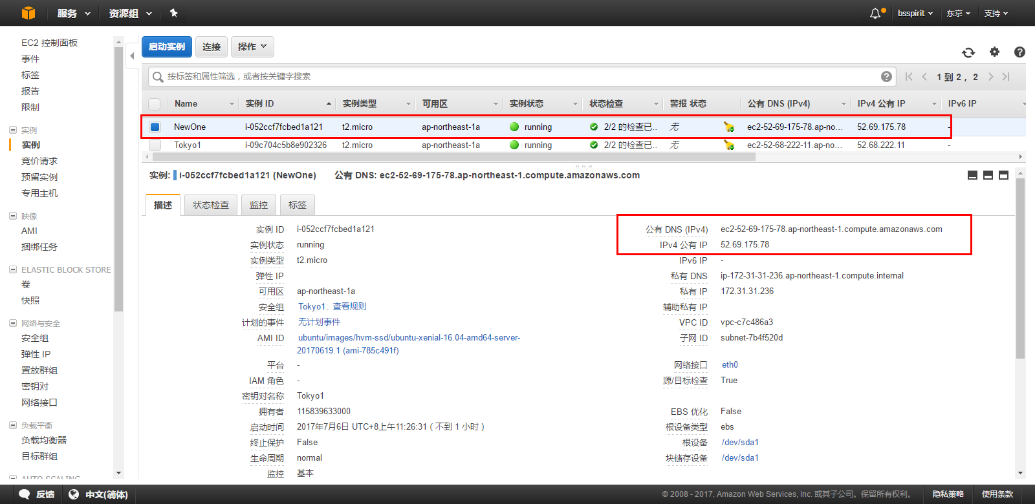Open the help question mark icon at top right

click(x=1019, y=52)
